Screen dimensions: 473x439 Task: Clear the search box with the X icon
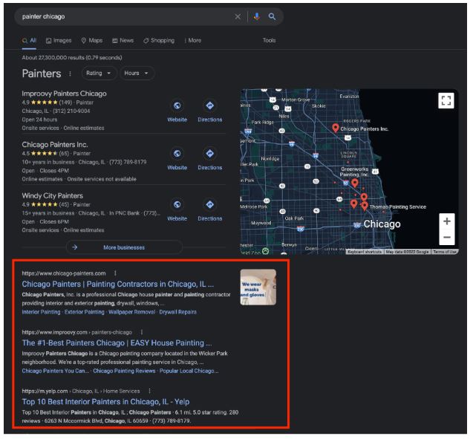coord(238,16)
